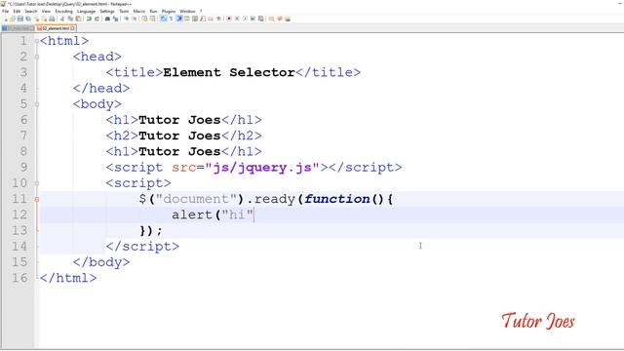Screen dimensions: 624x351
Task: Click the Zoom In toolbar icon
Action: (127, 19)
